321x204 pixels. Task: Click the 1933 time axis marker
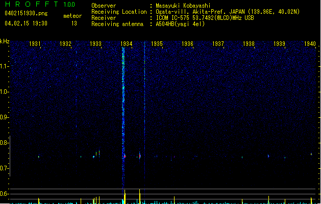pyautogui.click(x=95, y=43)
